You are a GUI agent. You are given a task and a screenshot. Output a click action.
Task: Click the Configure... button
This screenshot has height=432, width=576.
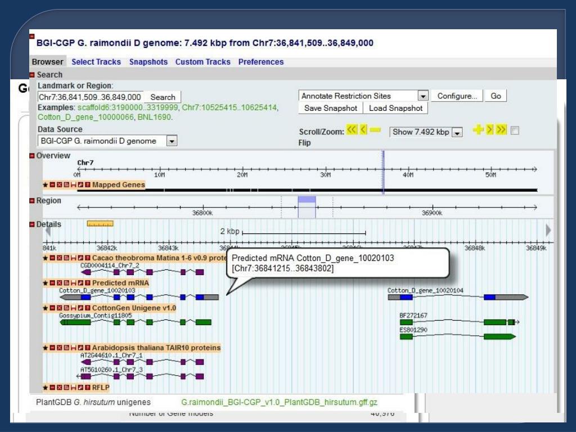coord(457,96)
